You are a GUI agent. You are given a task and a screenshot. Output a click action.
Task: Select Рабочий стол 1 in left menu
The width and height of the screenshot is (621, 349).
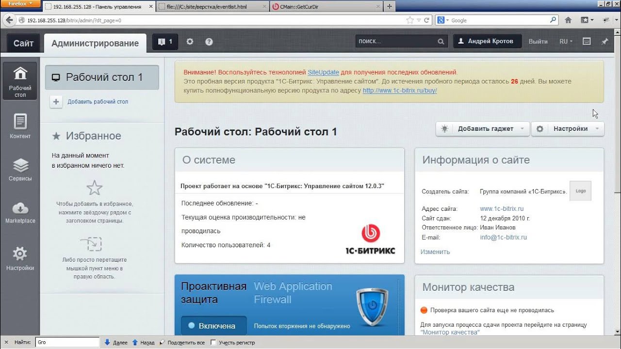point(102,78)
